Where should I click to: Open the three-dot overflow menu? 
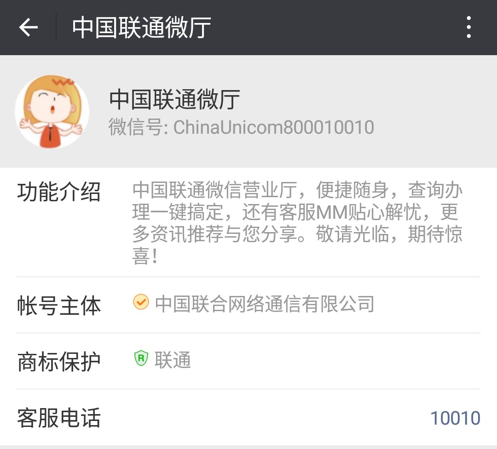pyautogui.click(x=469, y=27)
